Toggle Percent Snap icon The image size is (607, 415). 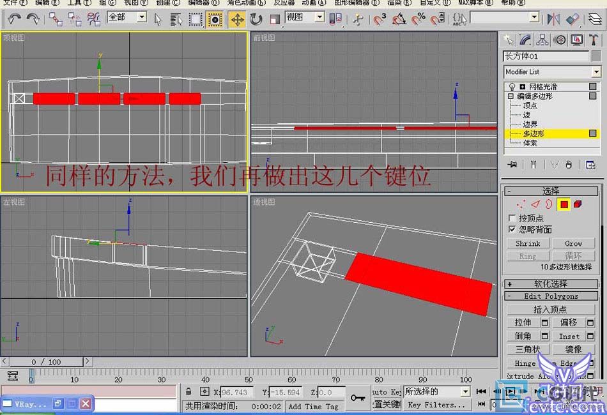418,19
